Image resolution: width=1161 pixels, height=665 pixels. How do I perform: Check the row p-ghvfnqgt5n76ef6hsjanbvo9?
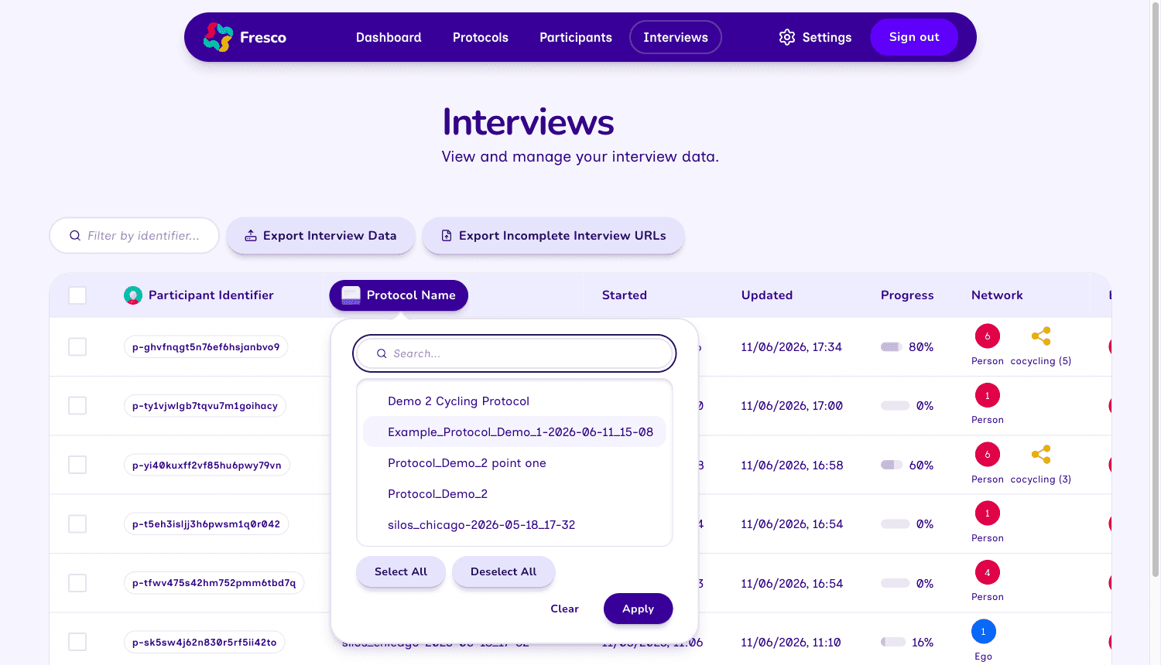pyautogui.click(x=77, y=346)
